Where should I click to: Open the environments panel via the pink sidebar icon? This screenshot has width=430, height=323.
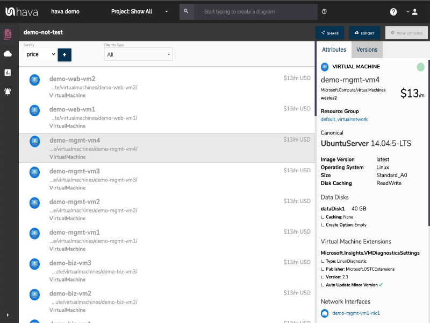coord(7,33)
